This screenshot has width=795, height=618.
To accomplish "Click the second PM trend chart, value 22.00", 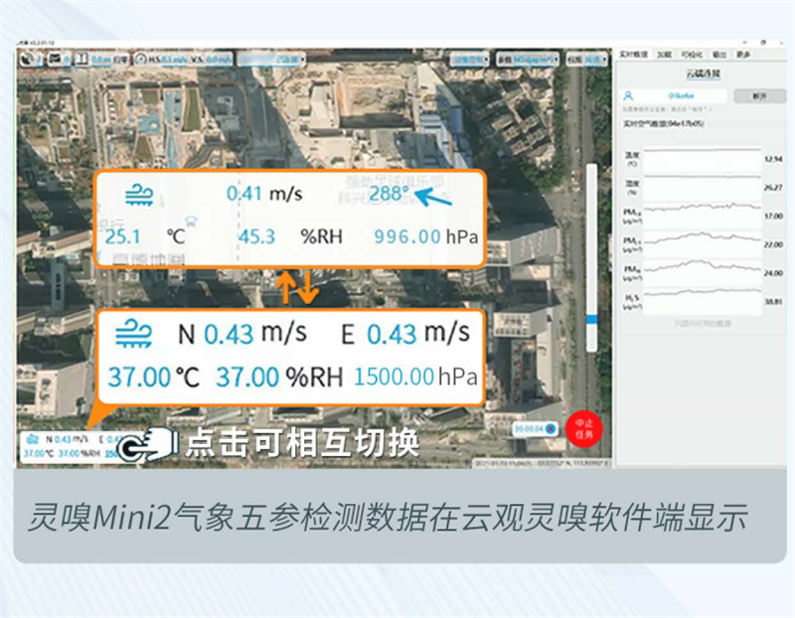I will [703, 244].
